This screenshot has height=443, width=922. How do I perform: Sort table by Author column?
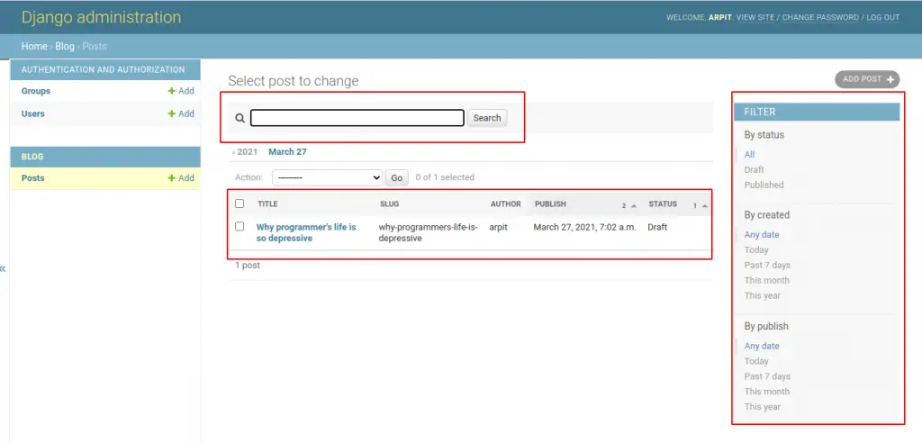506,204
